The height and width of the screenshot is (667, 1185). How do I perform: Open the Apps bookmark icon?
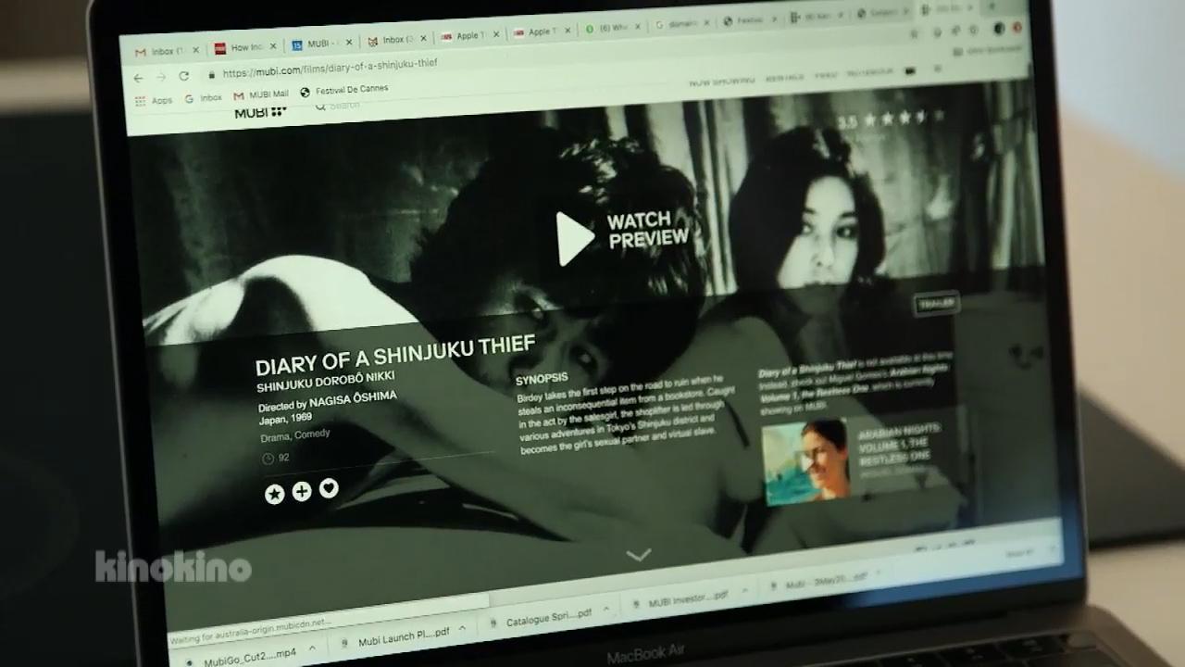tap(141, 100)
